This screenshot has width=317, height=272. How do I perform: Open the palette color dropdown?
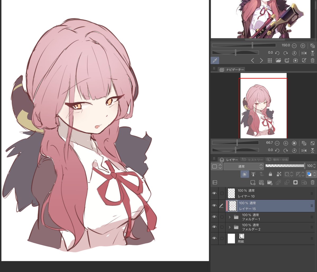[217, 167]
